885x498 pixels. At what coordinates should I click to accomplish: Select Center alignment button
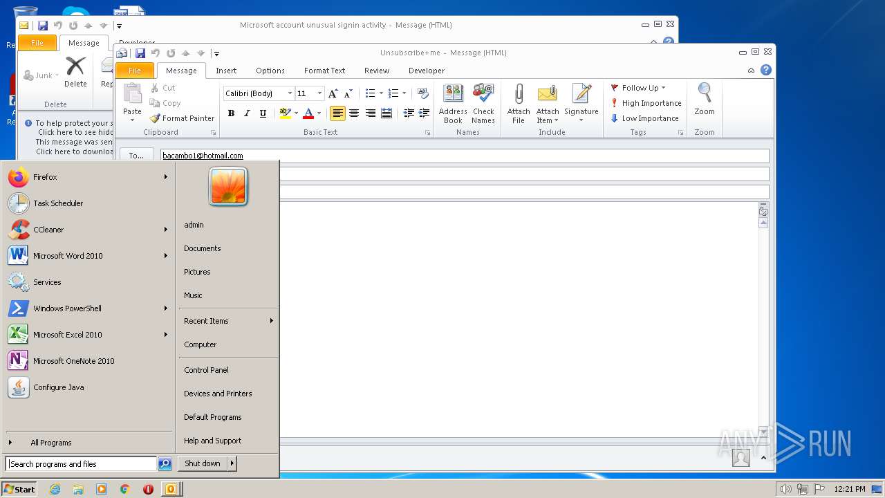(x=354, y=113)
